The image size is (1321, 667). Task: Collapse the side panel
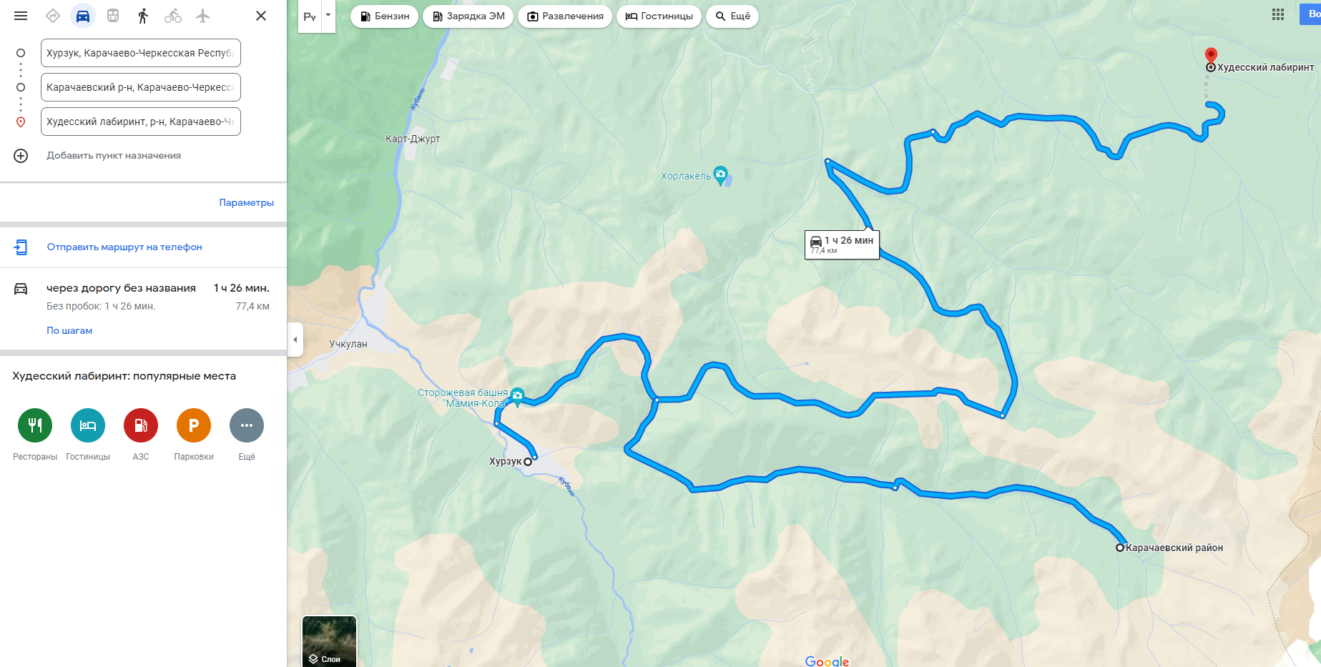pyautogui.click(x=295, y=340)
